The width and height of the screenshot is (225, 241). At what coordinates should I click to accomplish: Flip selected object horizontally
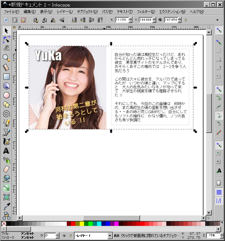[x=53, y=20]
